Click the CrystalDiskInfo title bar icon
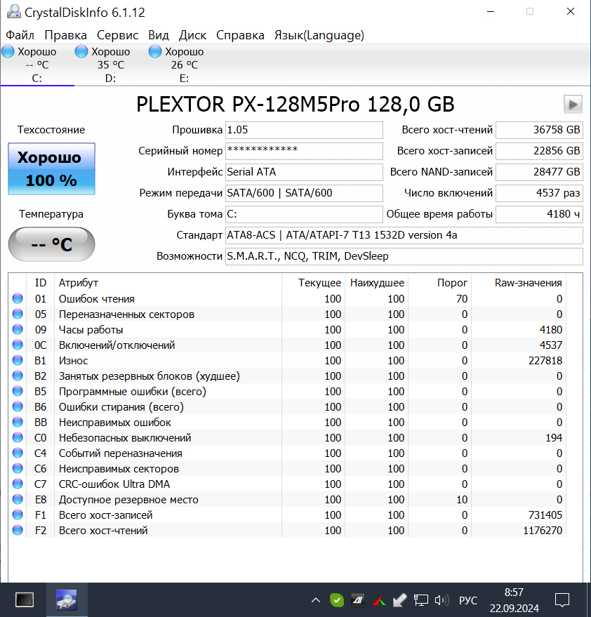The image size is (591, 617). [x=14, y=12]
